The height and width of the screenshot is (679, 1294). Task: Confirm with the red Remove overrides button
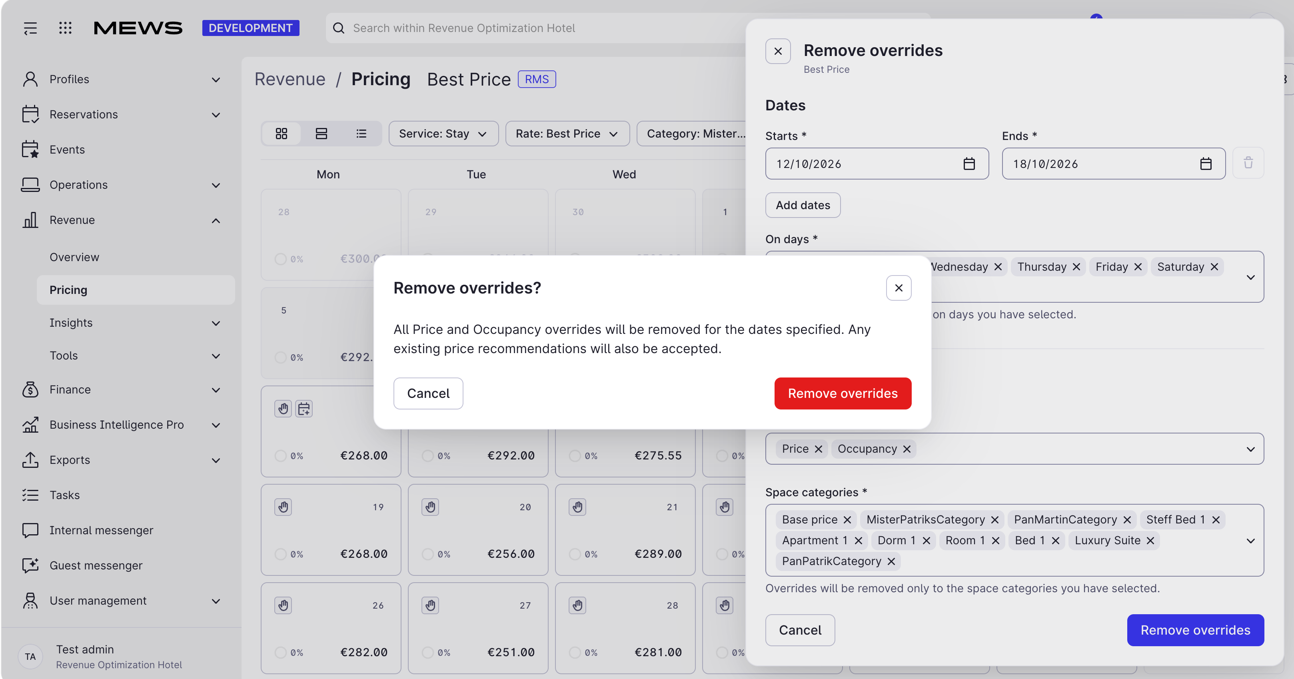click(843, 393)
